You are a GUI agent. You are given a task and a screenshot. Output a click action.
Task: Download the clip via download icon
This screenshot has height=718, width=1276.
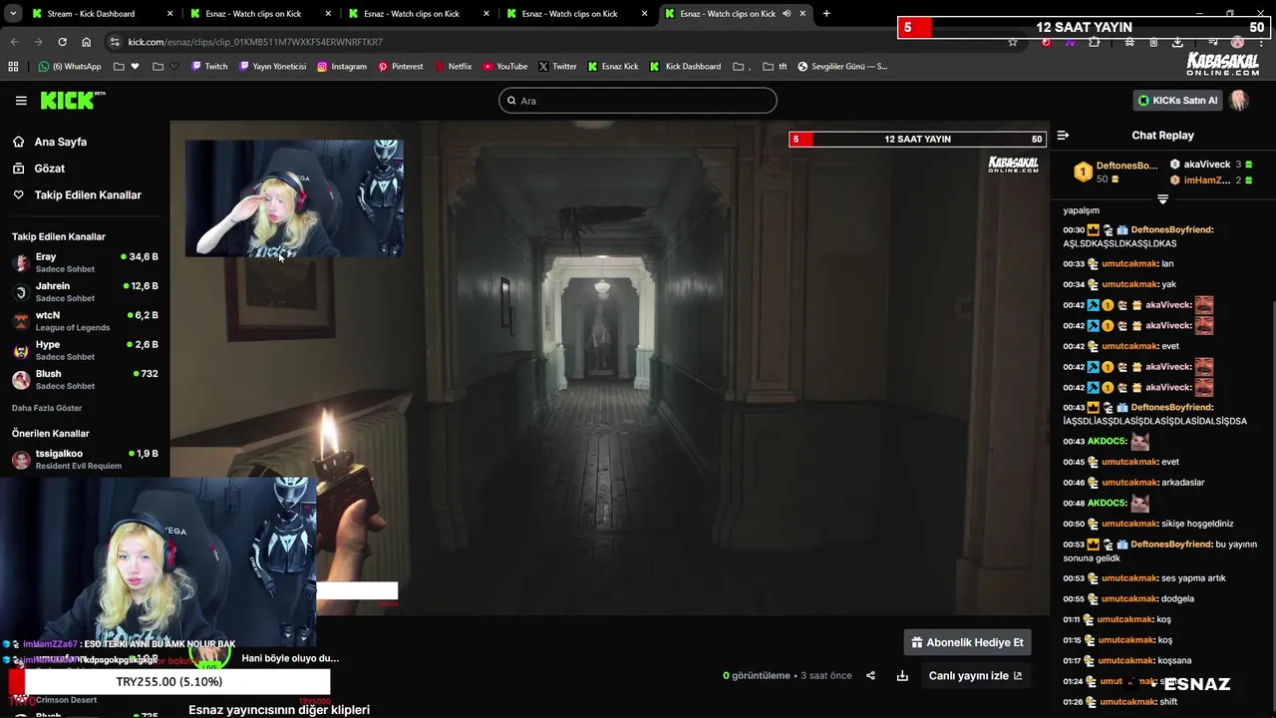point(902,675)
